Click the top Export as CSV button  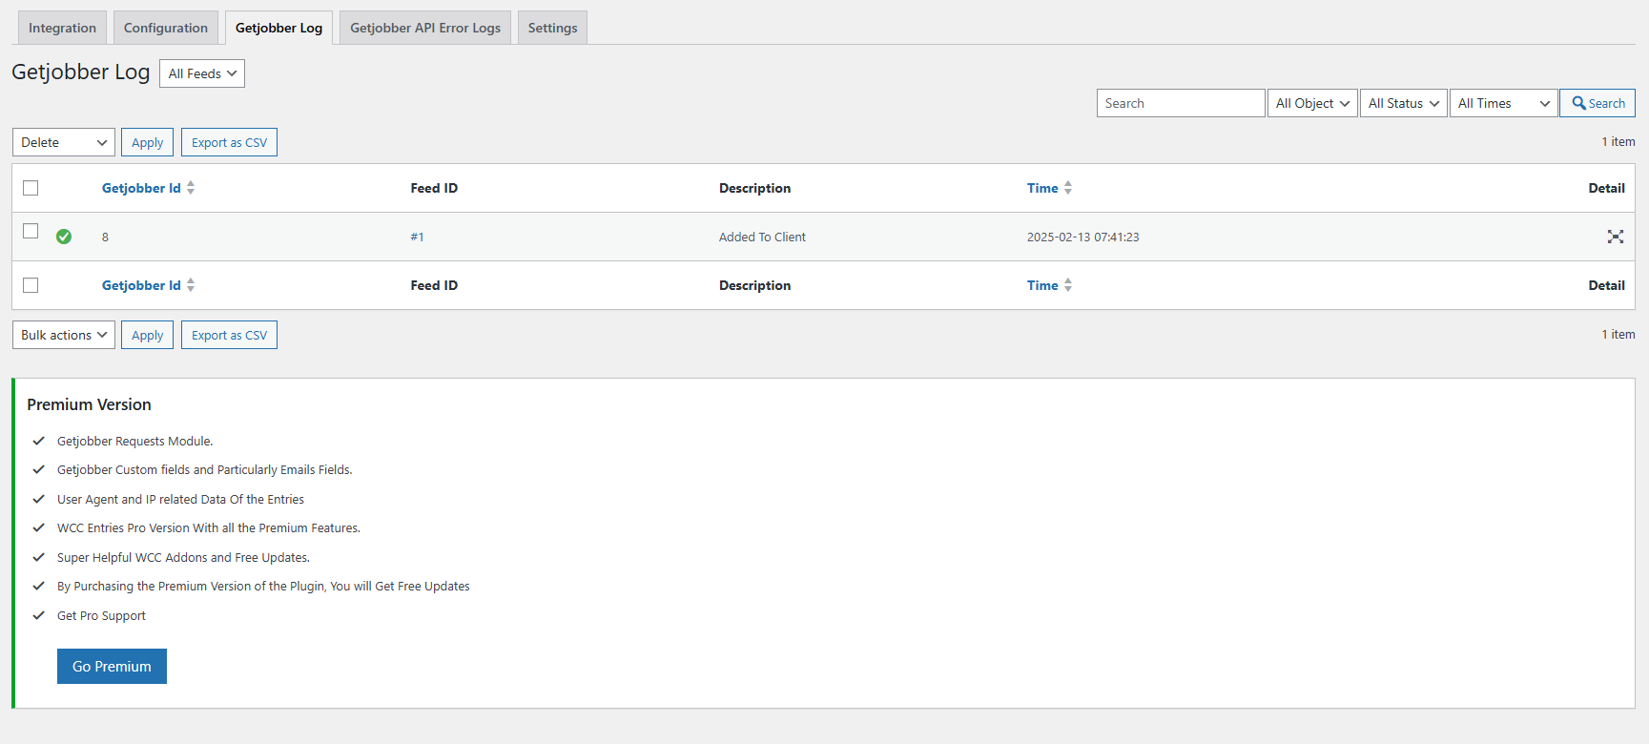[x=229, y=142]
